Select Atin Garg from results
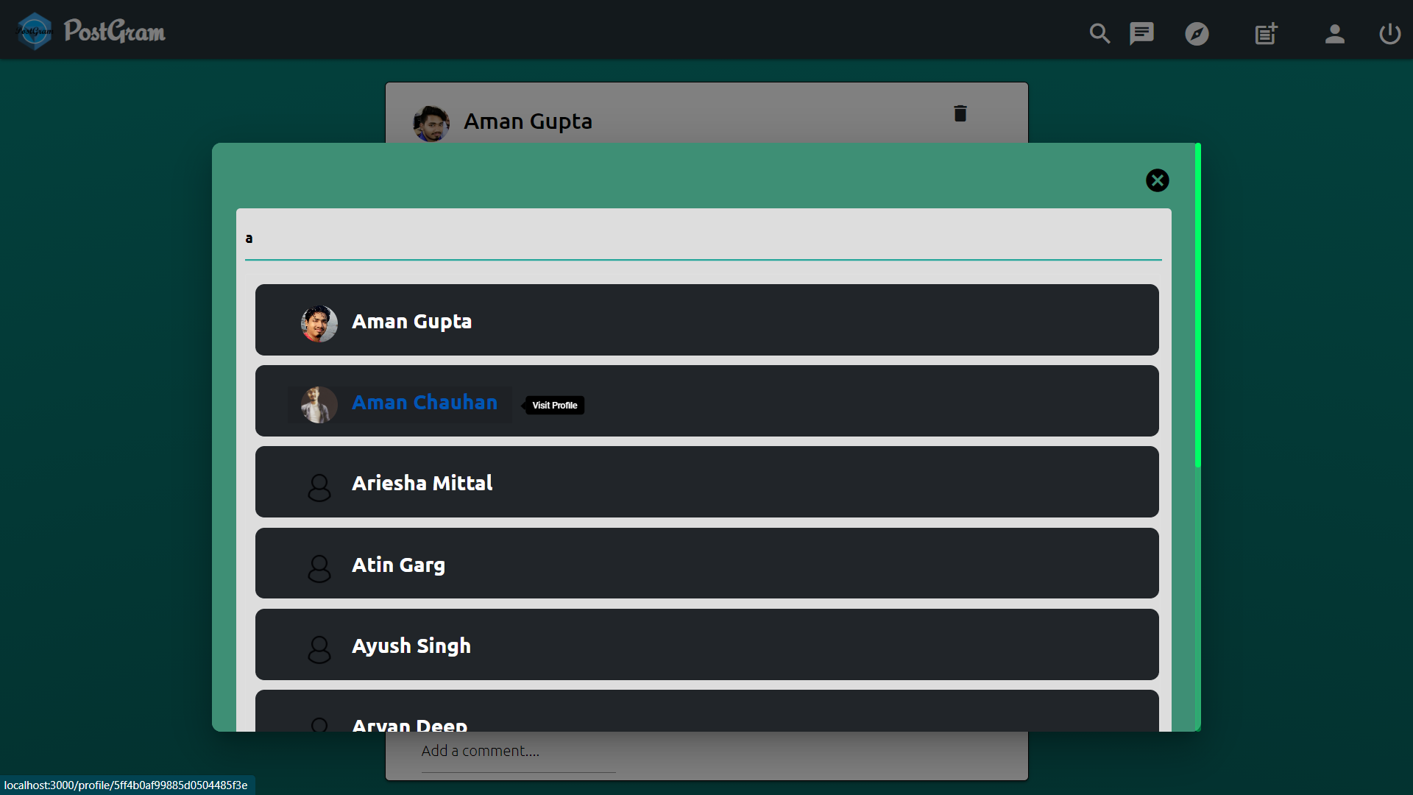 (398, 565)
